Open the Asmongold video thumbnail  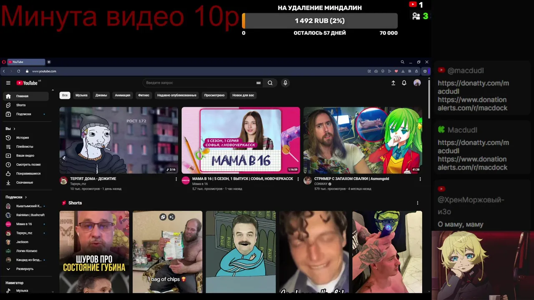pos(363,140)
